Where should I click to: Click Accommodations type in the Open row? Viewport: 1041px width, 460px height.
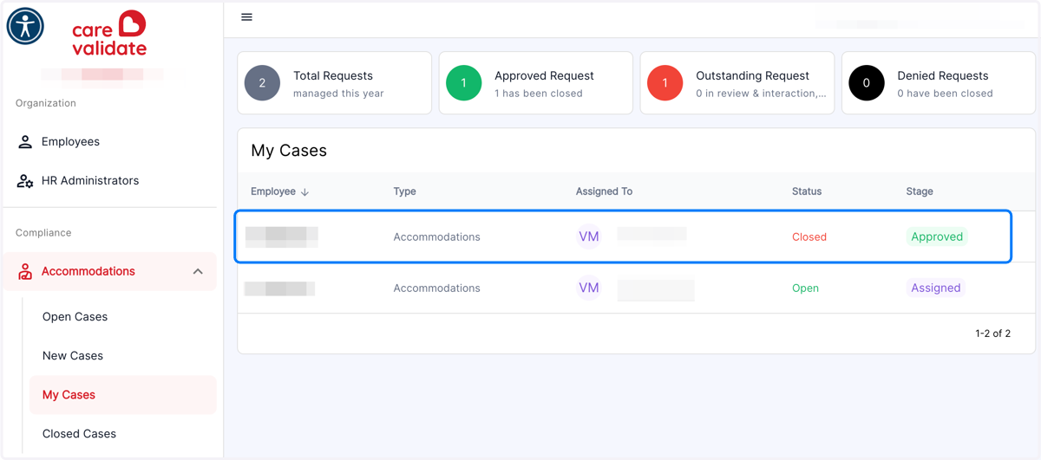click(436, 288)
